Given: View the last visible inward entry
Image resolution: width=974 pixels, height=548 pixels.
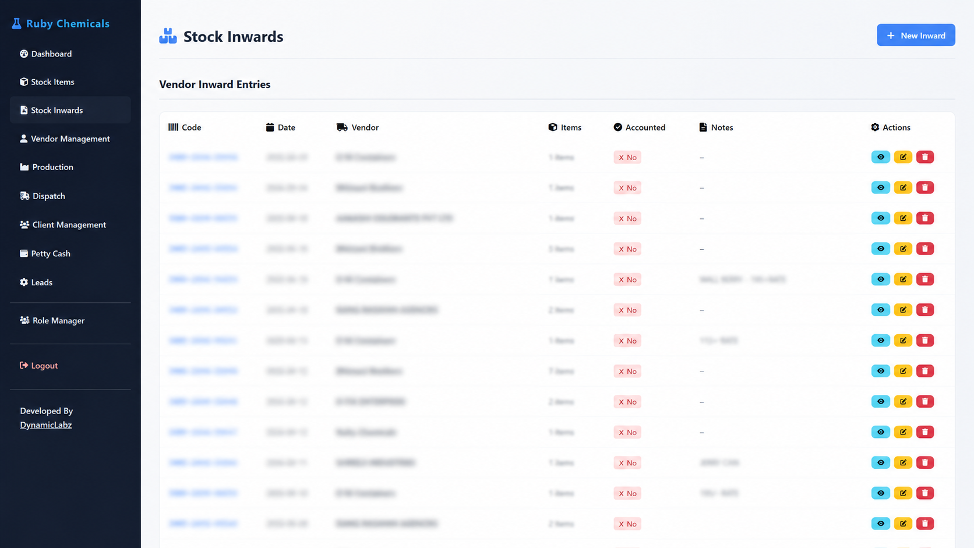Looking at the screenshot, I should point(880,524).
